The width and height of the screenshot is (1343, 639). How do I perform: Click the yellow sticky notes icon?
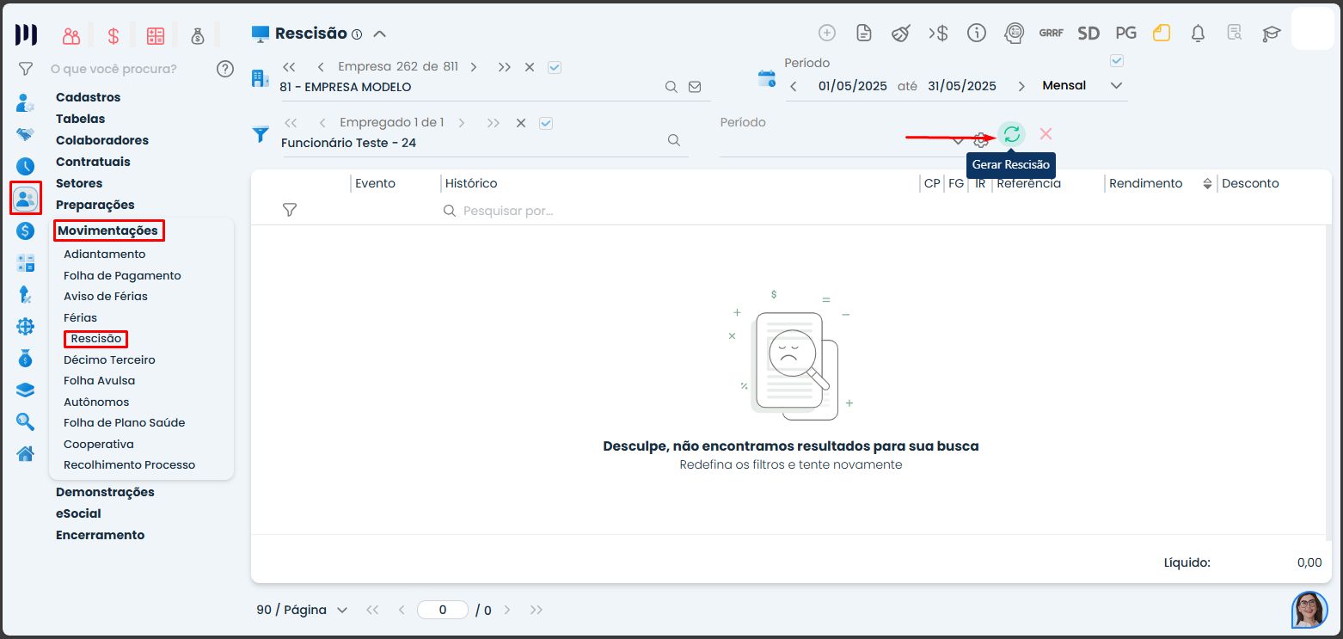[1162, 34]
